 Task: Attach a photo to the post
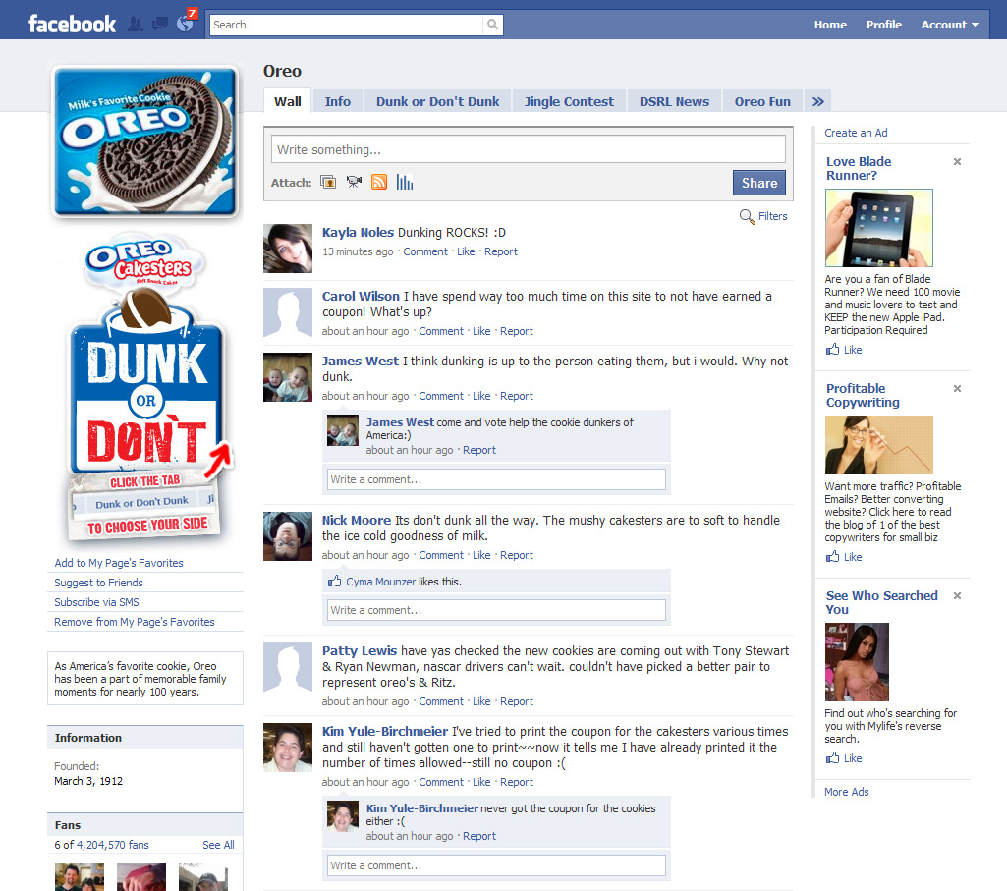tap(328, 183)
